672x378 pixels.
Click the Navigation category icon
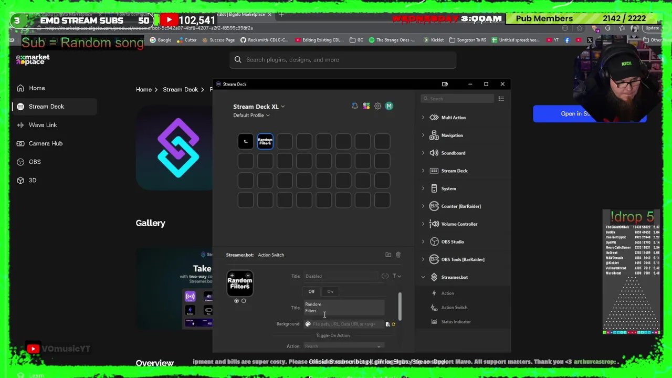click(434, 135)
